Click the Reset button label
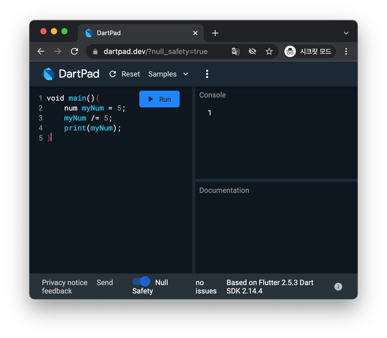Image resolution: width=387 pixels, height=338 pixels. 131,74
